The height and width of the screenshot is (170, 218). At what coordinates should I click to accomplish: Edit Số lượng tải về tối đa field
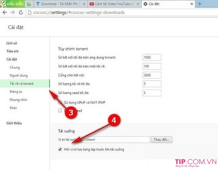point(152,84)
